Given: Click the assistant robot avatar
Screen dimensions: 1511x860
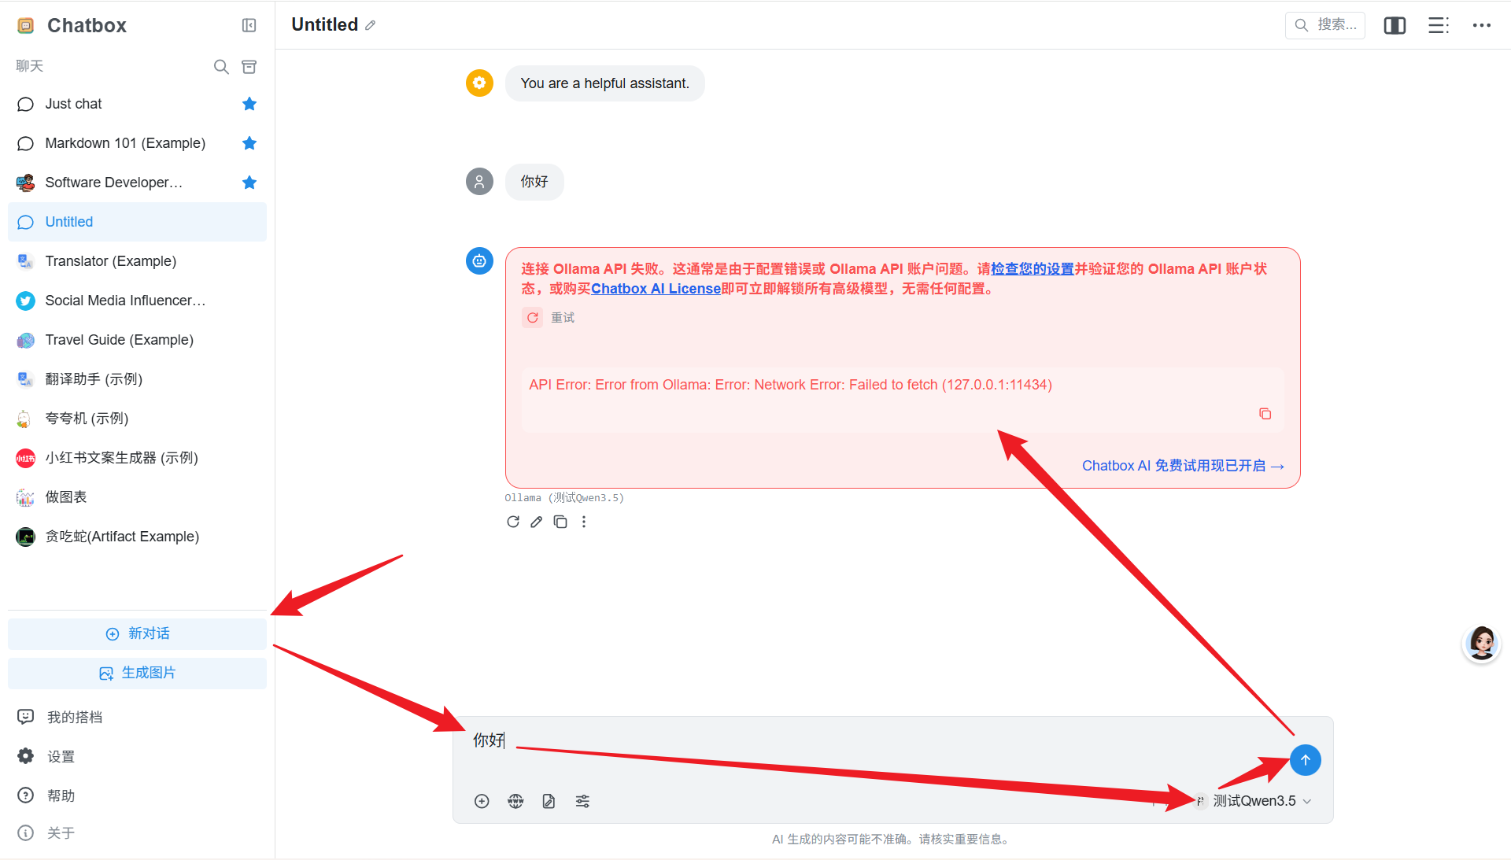Looking at the screenshot, I should point(479,260).
